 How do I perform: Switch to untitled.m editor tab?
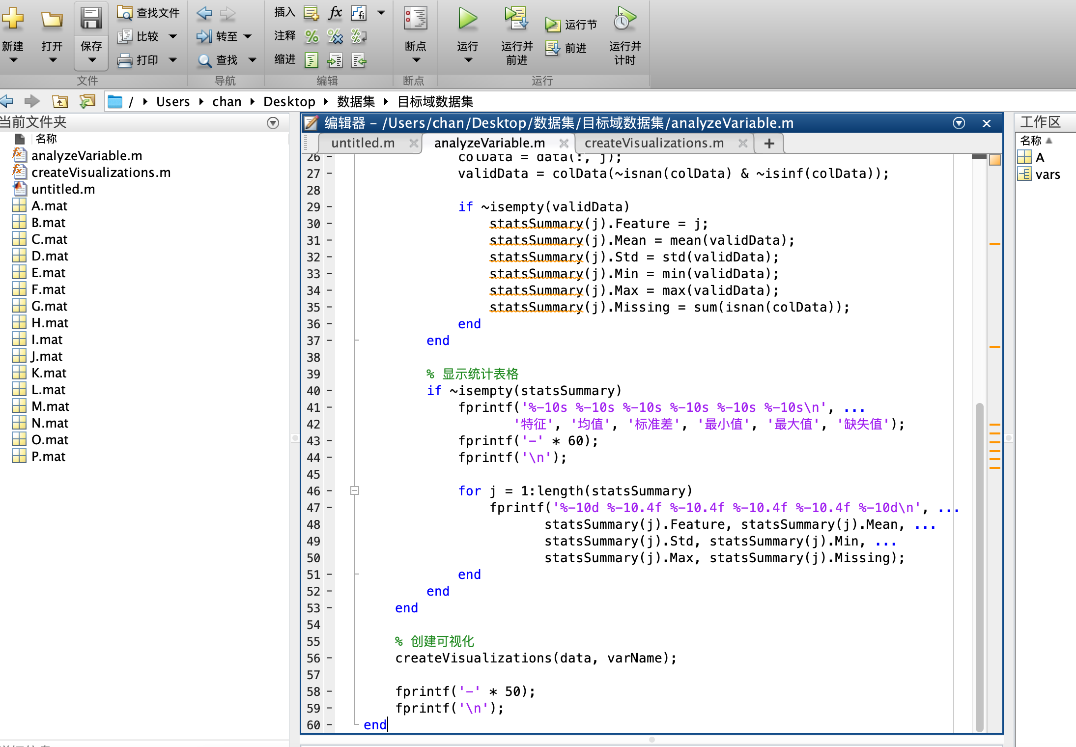363,143
